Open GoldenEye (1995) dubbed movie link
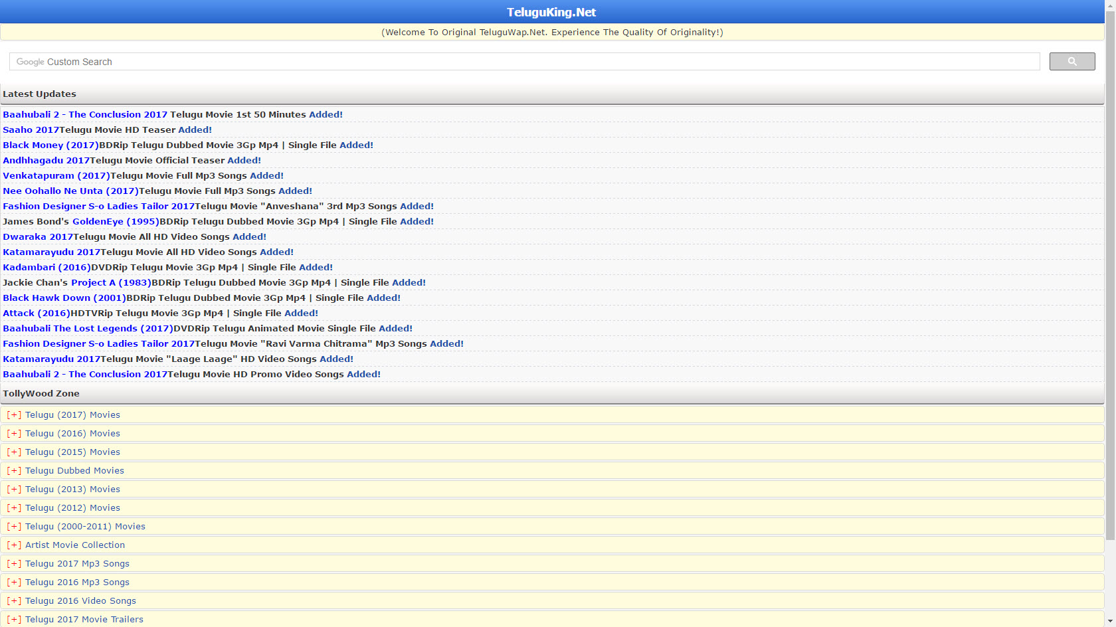Screen dimensions: 1116x627 click(x=116, y=221)
